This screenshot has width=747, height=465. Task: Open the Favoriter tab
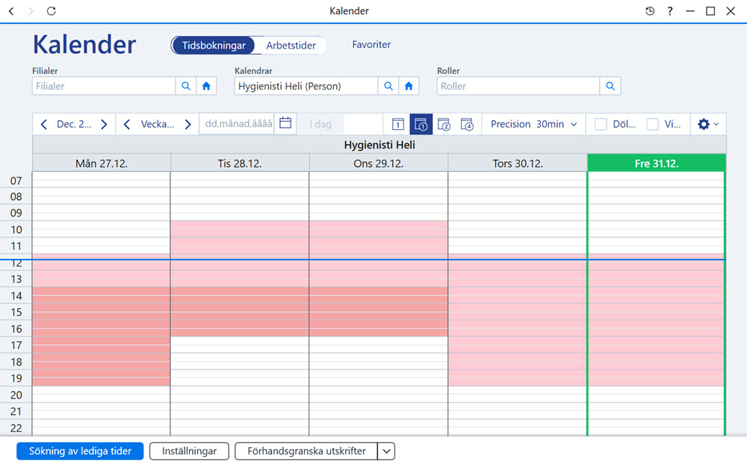(x=371, y=44)
